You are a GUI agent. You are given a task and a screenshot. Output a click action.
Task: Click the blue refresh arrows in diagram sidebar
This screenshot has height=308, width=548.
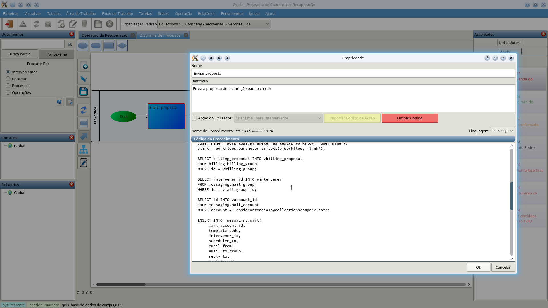tap(84, 110)
